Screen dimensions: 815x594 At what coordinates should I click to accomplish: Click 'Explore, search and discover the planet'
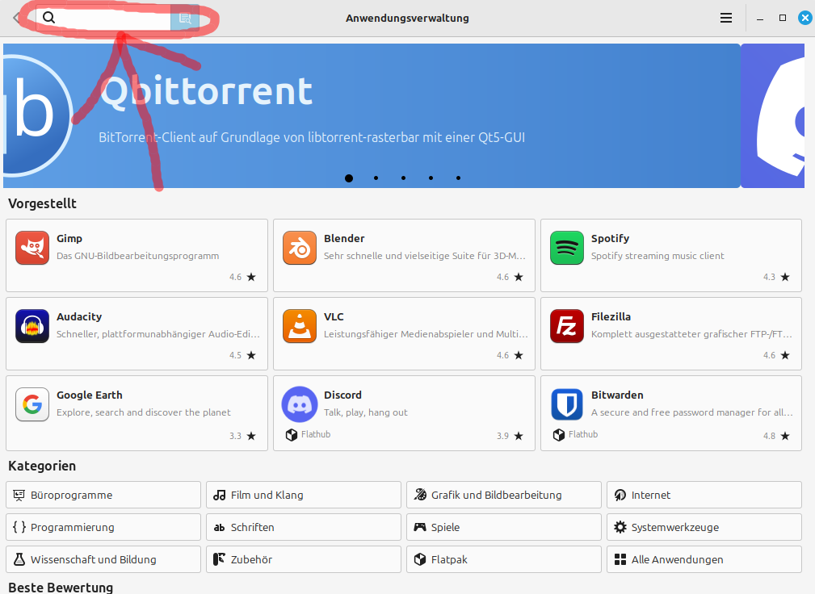144,412
